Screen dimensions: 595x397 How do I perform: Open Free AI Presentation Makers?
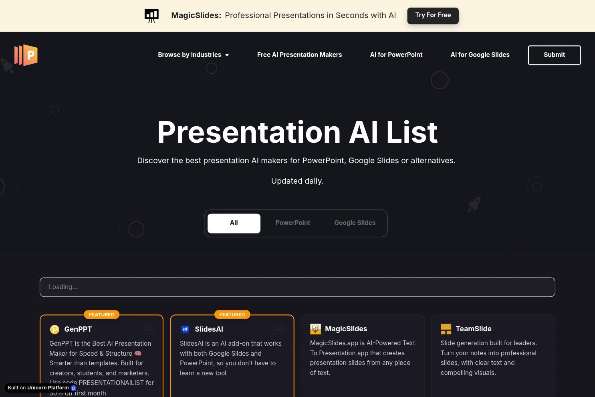(x=299, y=55)
